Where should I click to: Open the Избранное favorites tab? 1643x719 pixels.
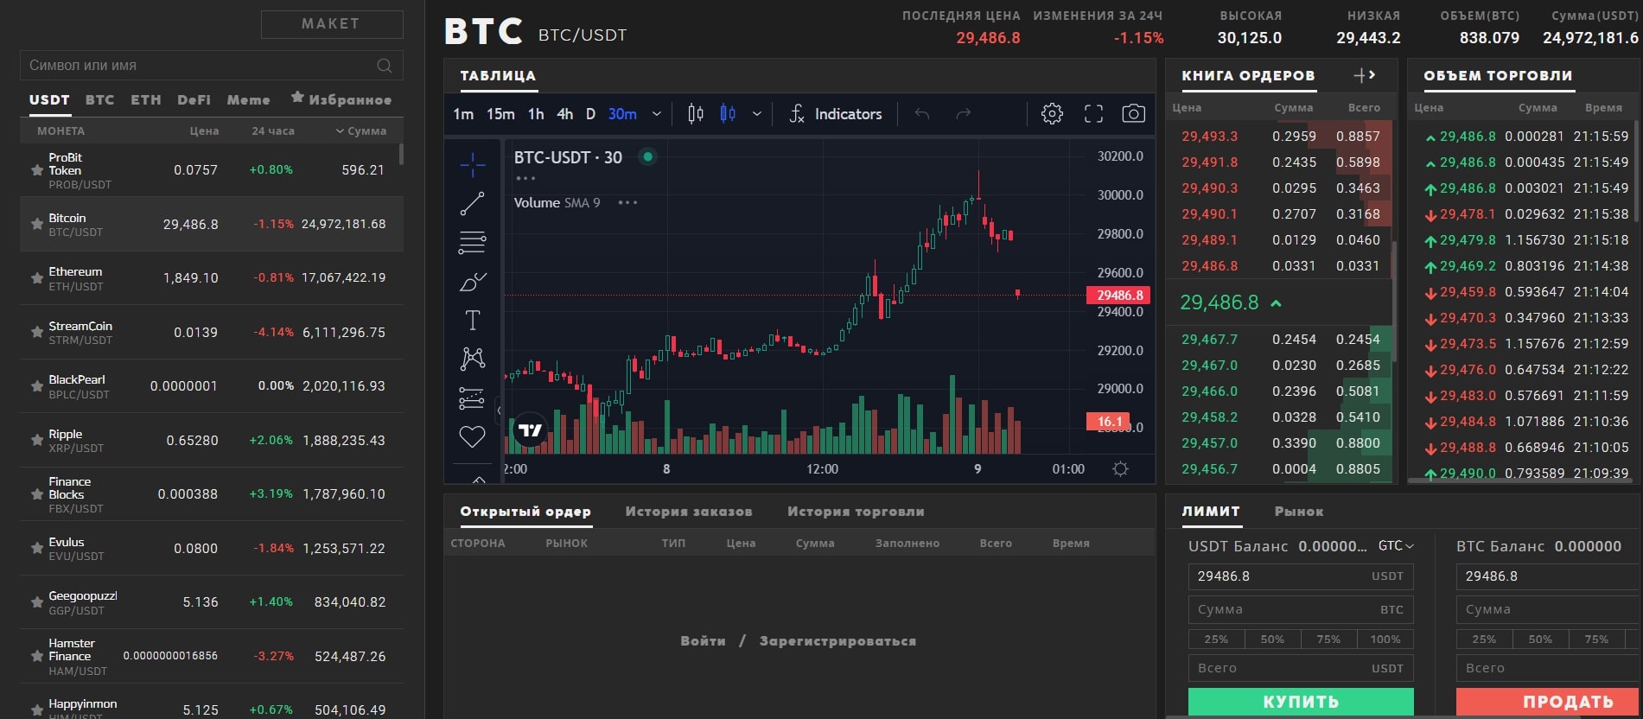click(341, 99)
